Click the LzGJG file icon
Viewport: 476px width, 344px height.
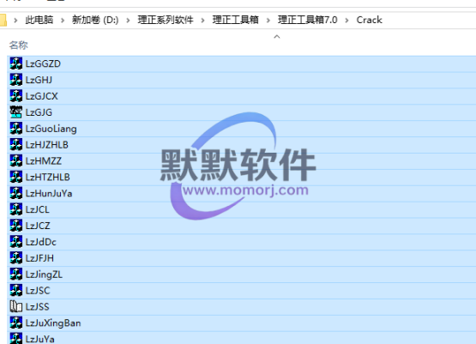pos(15,112)
